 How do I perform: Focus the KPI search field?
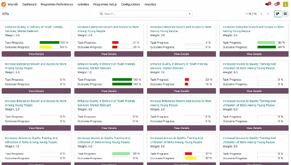pos(145,14)
